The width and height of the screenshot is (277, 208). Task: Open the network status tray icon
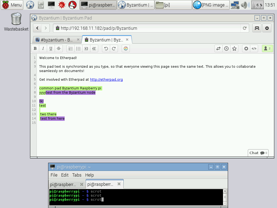[235, 5]
